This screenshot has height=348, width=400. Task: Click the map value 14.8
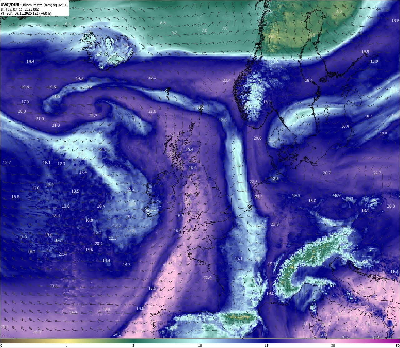[323, 335]
